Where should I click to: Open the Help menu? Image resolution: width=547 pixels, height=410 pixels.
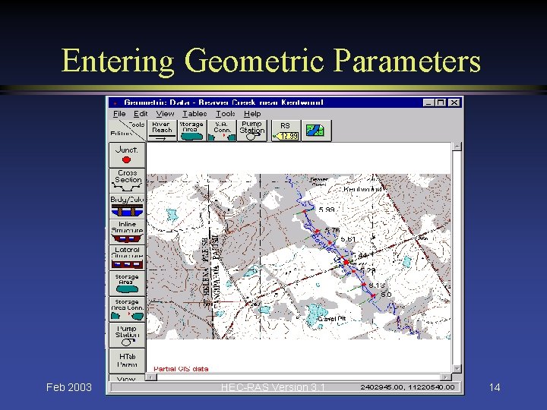point(252,114)
